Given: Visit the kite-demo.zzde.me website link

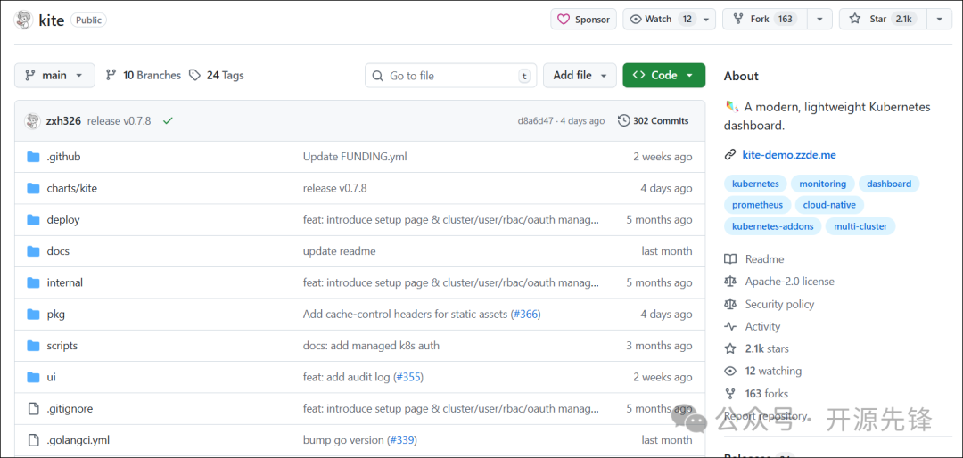Looking at the screenshot, I should (x=789, y=155).
